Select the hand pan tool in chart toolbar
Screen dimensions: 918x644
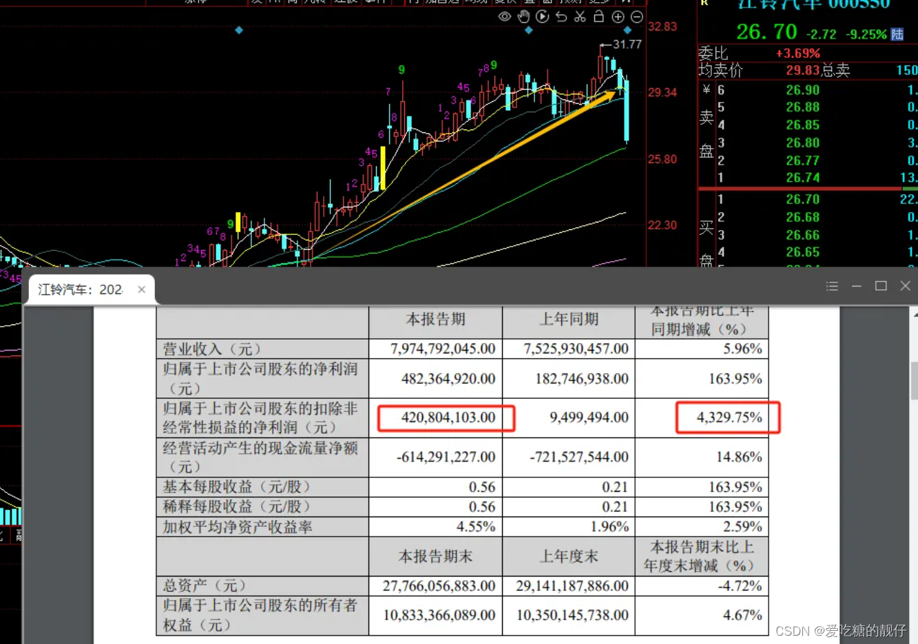523,17
